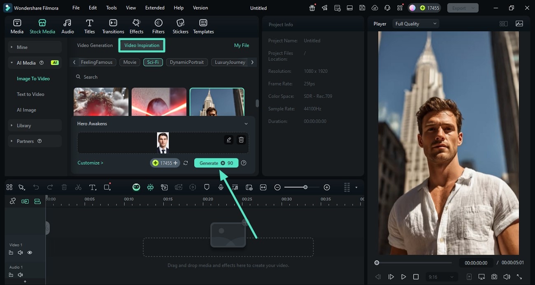The width and height of the screenshot is (535, 285).
Task: Click the redo arrow
Action: click(x=50, y=187)
